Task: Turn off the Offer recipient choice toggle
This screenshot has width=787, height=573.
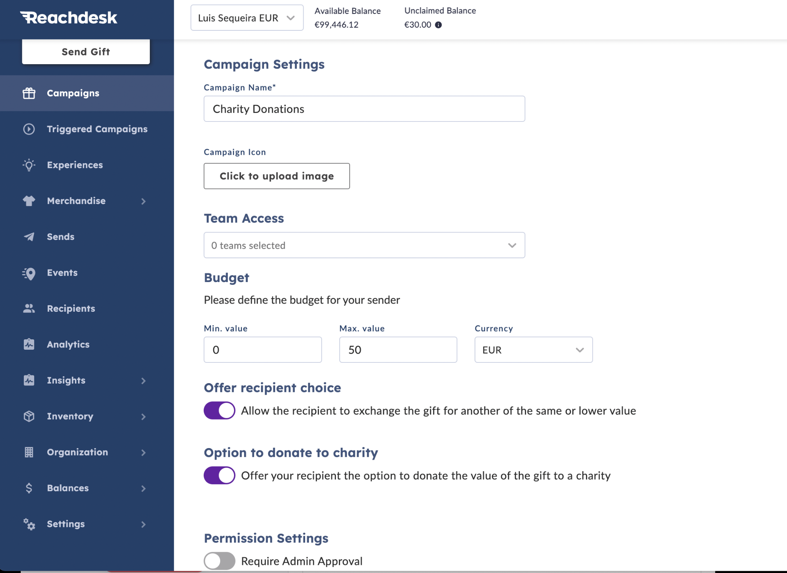Action: coord(219,410)
